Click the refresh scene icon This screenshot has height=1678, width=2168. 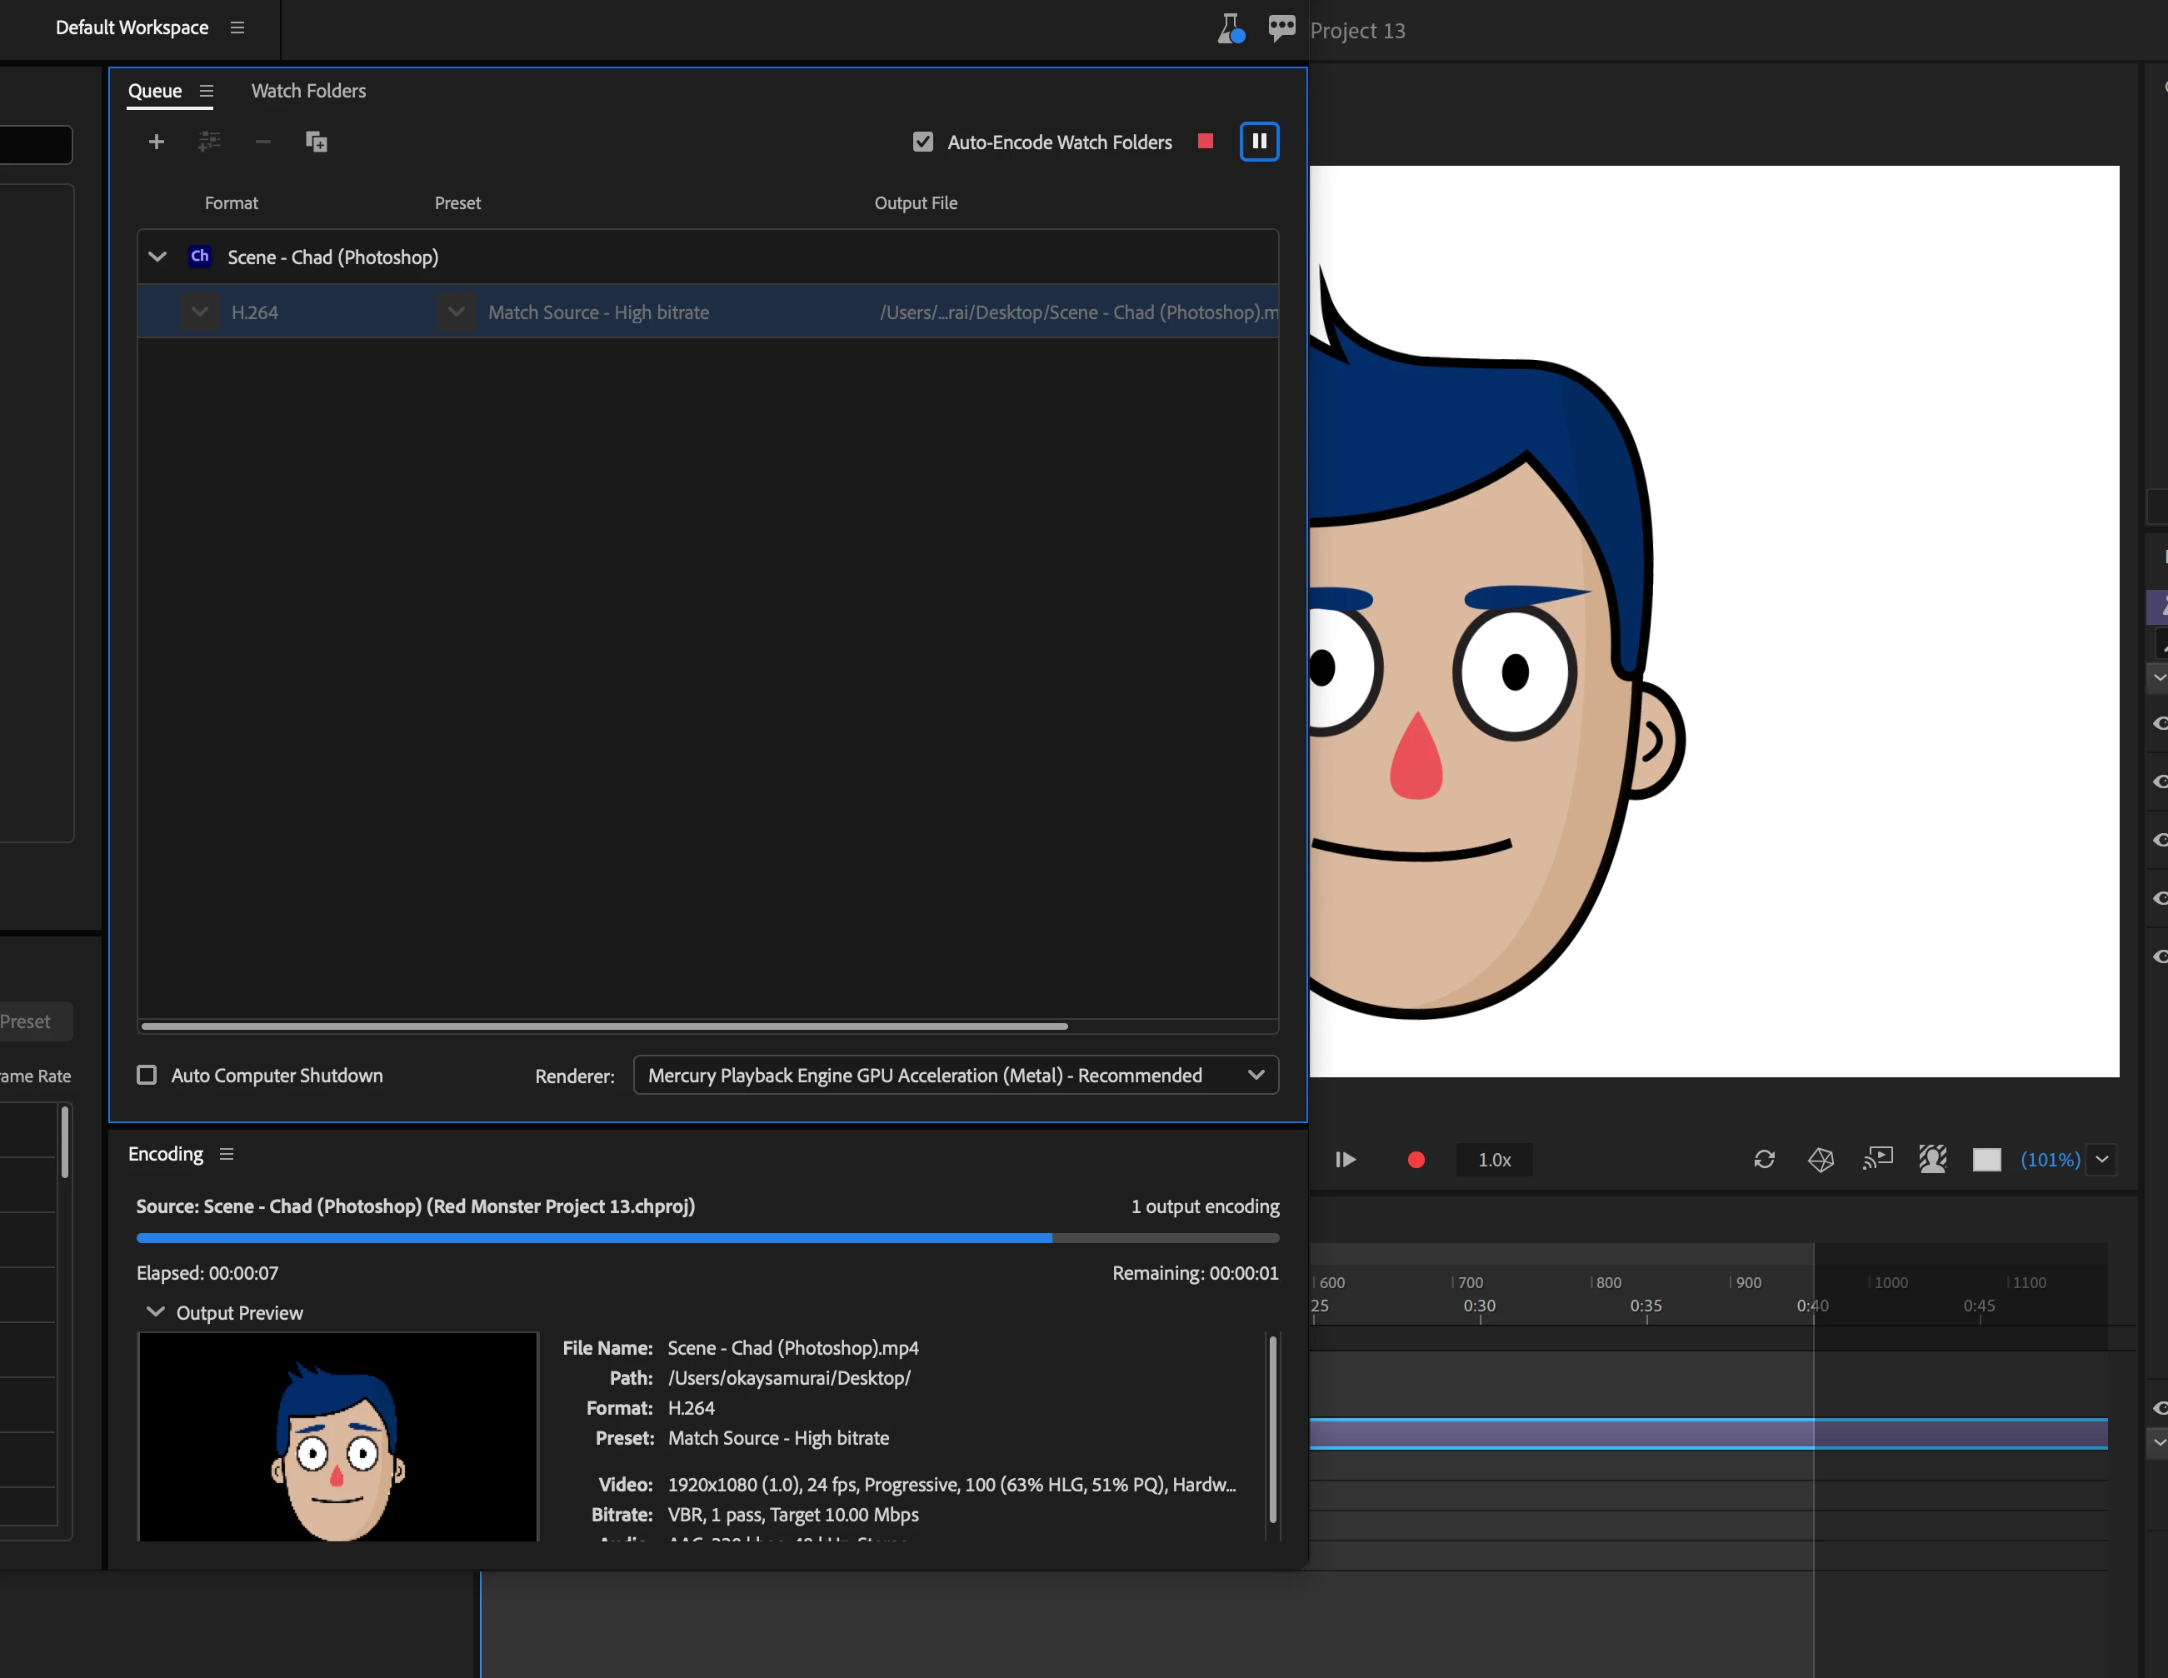(1764, 1160)
